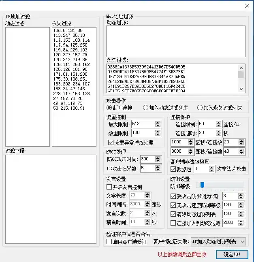Click the 清除动态过滤列表 value stepper

241,214
